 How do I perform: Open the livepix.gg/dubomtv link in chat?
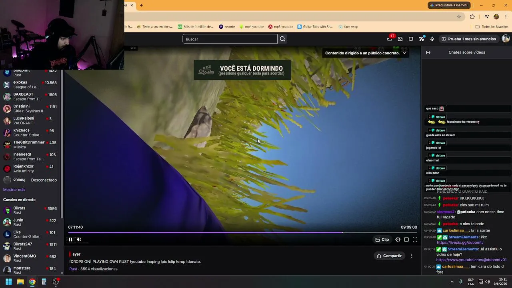[460, 242]
